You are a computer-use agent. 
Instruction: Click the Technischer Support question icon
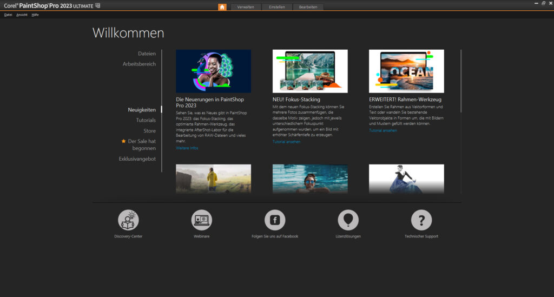(421, 220)
